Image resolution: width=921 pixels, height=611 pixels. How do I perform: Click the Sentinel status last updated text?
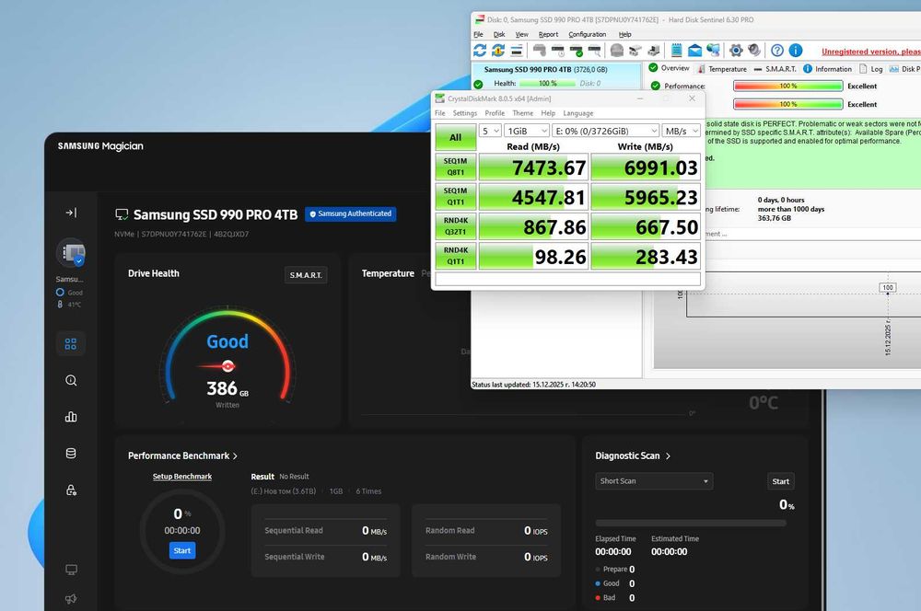click(x=533, y=385)
